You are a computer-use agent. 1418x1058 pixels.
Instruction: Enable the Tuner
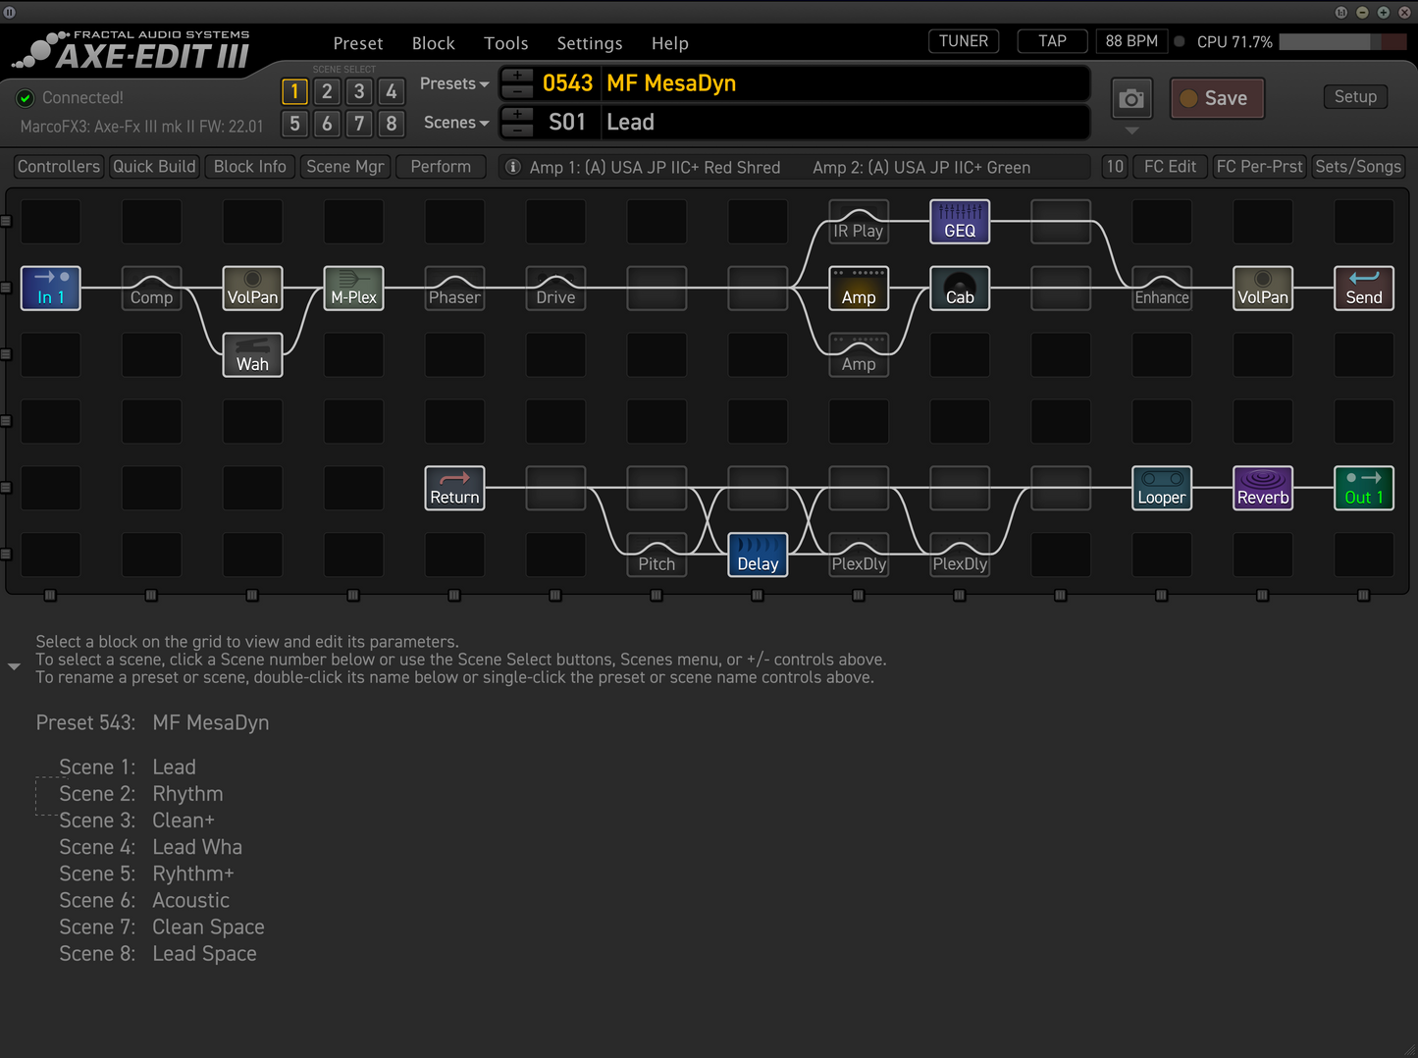pos(963,40)
